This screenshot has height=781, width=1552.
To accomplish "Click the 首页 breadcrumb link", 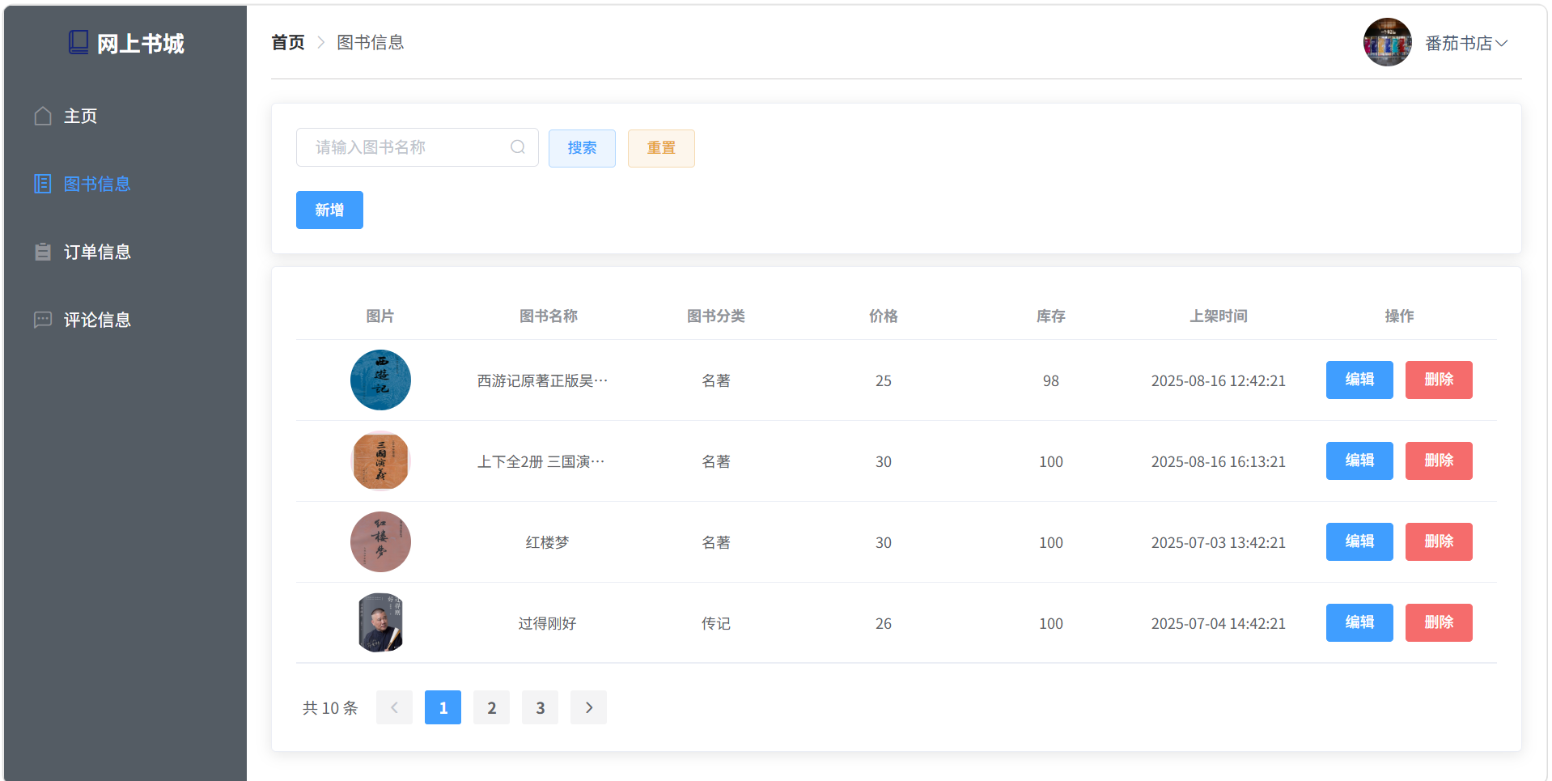I will tap(288, 42).
